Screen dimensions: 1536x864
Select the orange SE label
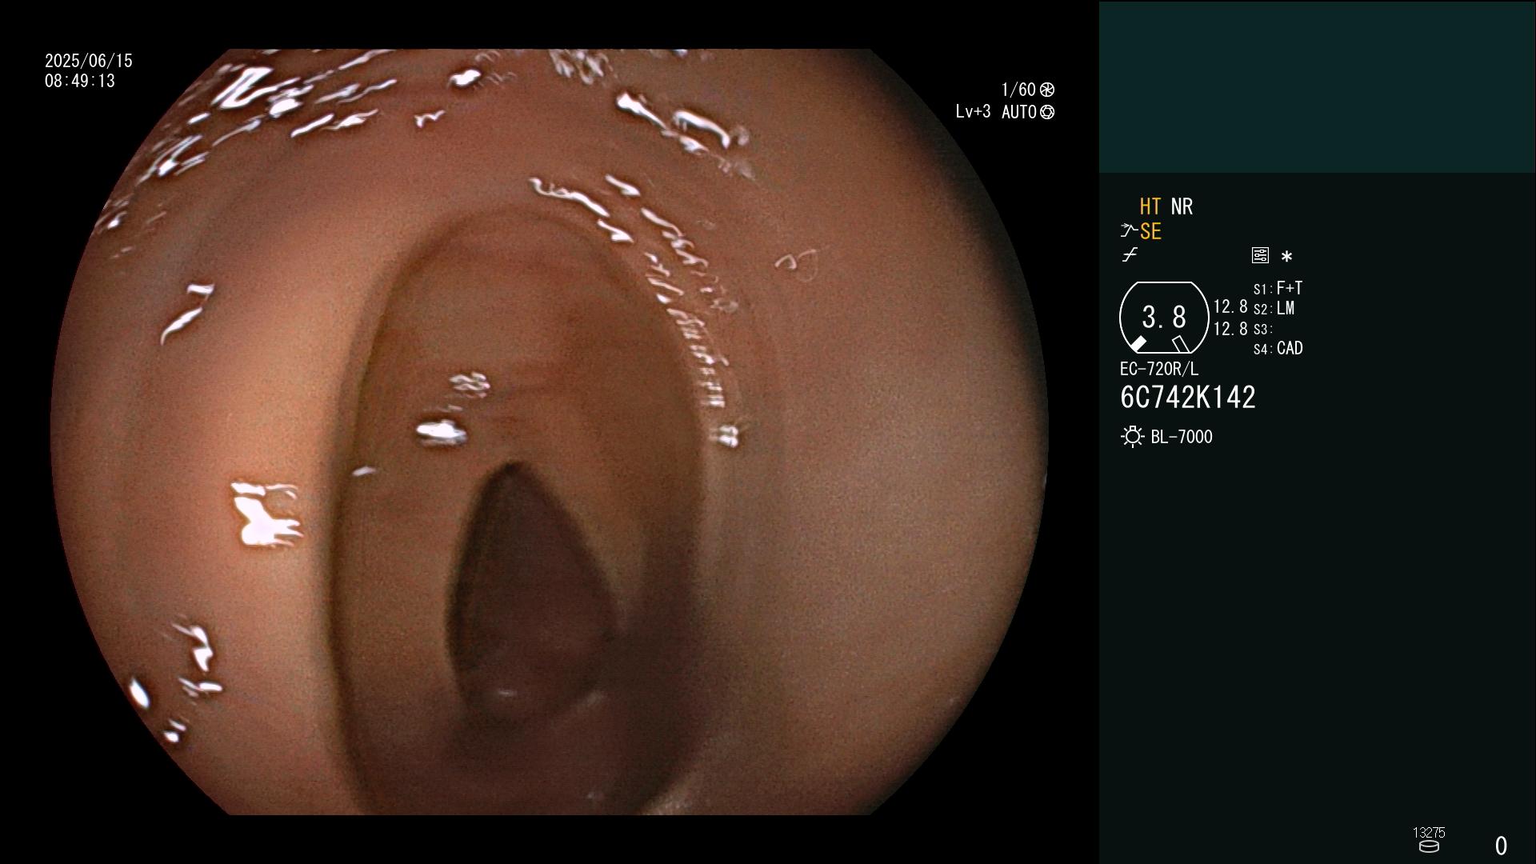pyautogui.click(x=1150, y=232)
